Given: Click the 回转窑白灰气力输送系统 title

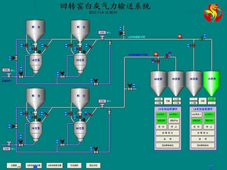Looking at the screenshot, I should 105,6.
